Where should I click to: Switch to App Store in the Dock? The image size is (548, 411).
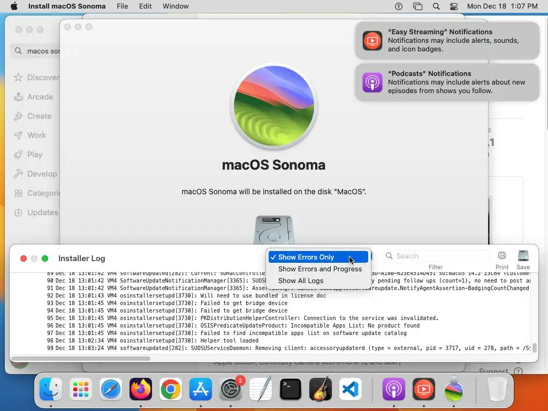pyautogui.click(x=201, y=389)
